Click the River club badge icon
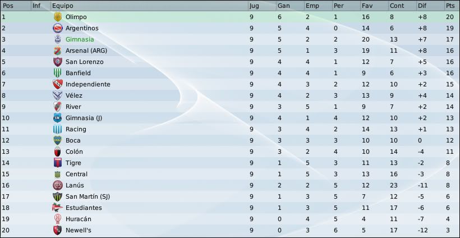This screenshot has height=238, width=460. tap(57, 107)
